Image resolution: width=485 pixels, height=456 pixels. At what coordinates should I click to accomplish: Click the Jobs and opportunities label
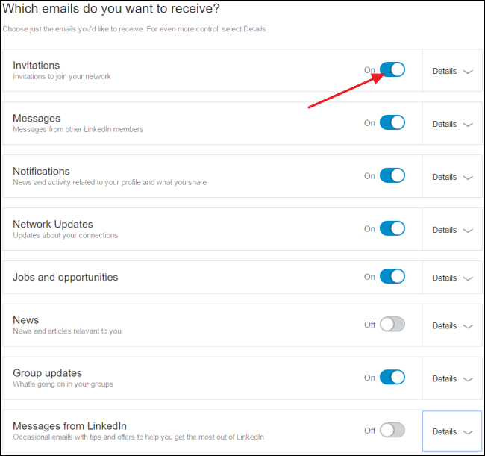point(66,277)
